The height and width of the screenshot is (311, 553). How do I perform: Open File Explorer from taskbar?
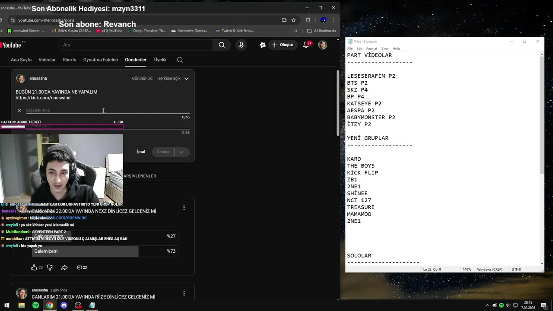tap(21, 305)
